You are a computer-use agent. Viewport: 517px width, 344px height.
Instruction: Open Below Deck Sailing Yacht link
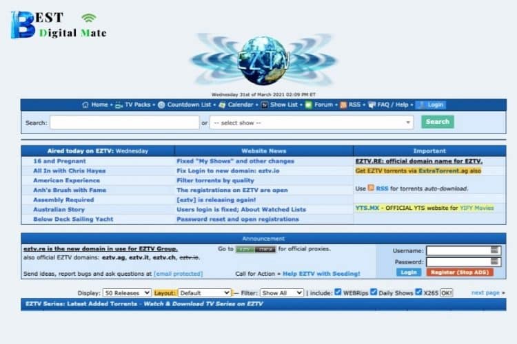pyautogui.click(x=73, y=219)
